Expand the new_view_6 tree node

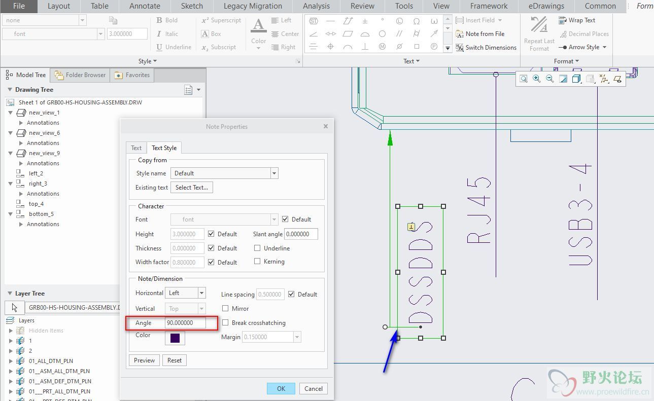[x=11, y=133]
